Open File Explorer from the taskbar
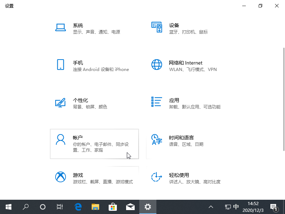The height and width of the screenshot is (214, 285). [95, 207]
